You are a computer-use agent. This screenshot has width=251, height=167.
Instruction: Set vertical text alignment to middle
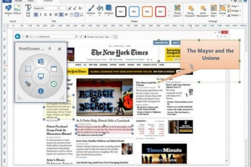[x=77, y=15]
